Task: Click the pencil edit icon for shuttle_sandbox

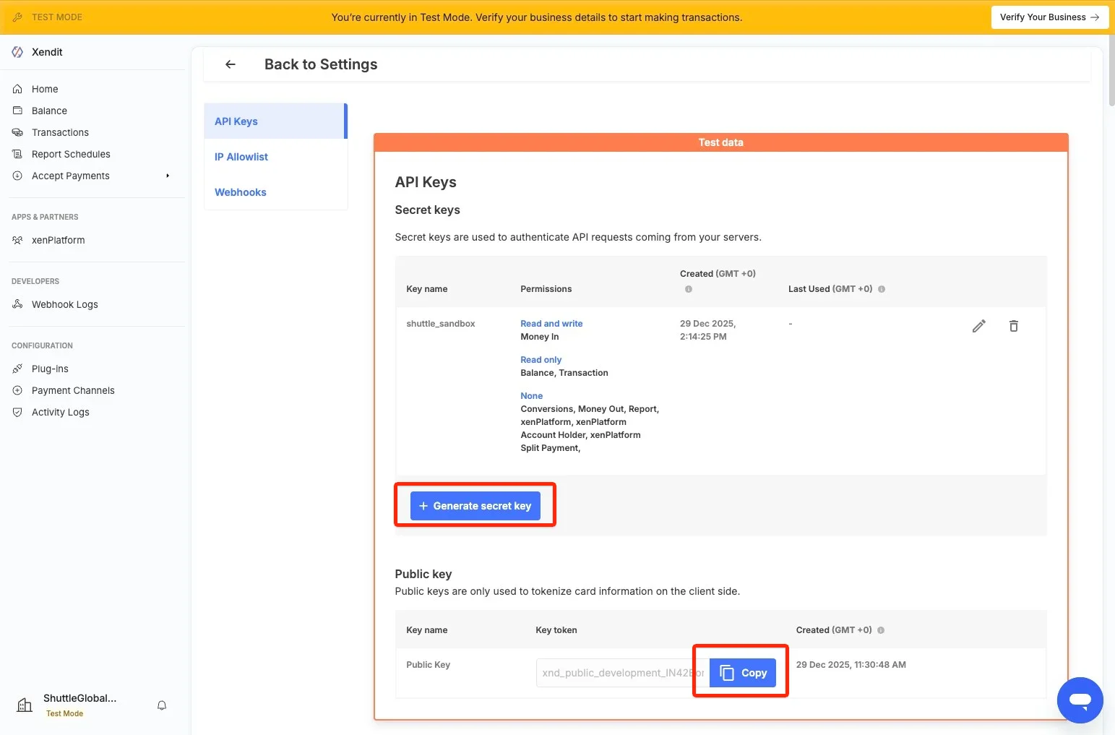Action: point(978,326)
